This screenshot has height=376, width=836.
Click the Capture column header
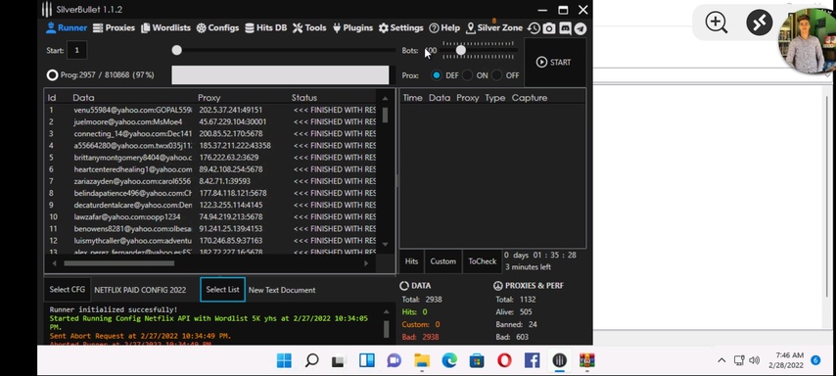click(530, 98)
